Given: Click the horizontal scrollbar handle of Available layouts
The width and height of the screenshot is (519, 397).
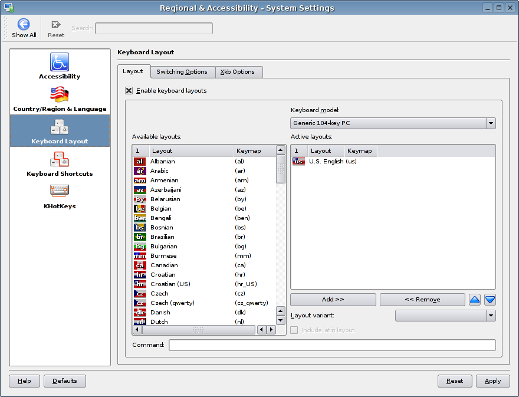Looking at the screenshot, I should tap(198, 329).
